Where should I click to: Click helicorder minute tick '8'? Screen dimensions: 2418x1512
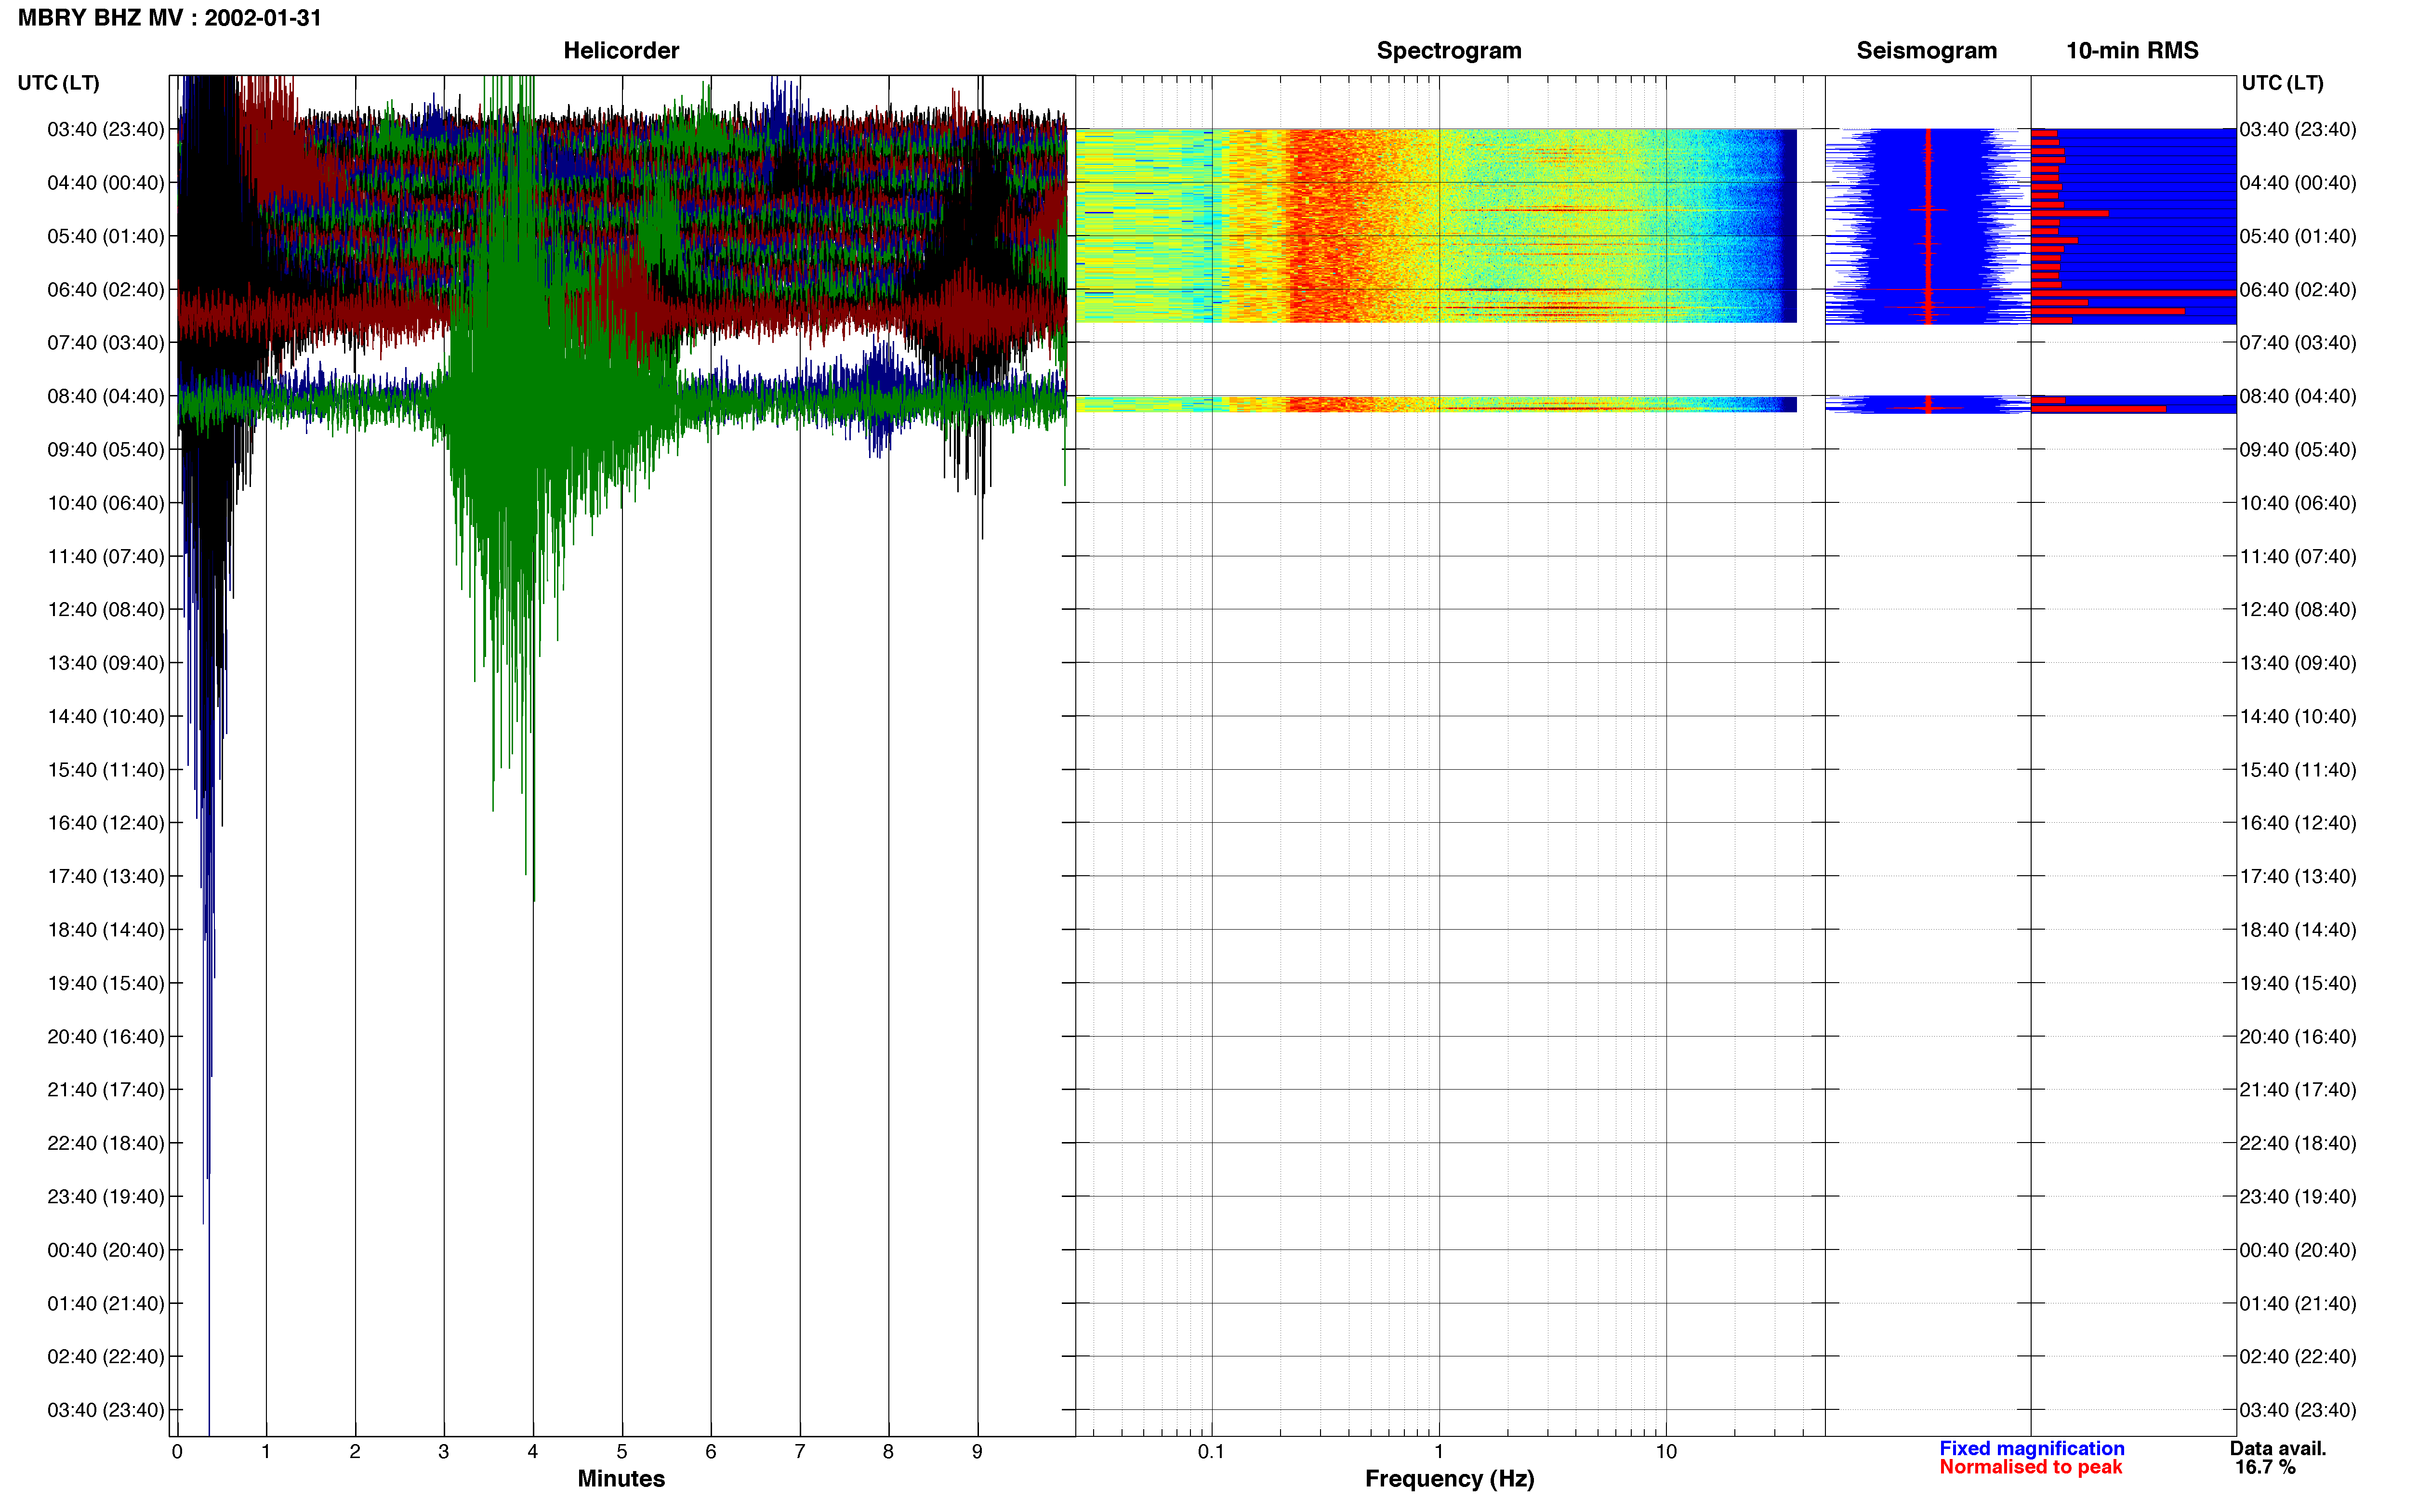click(x=888, y=1452)
